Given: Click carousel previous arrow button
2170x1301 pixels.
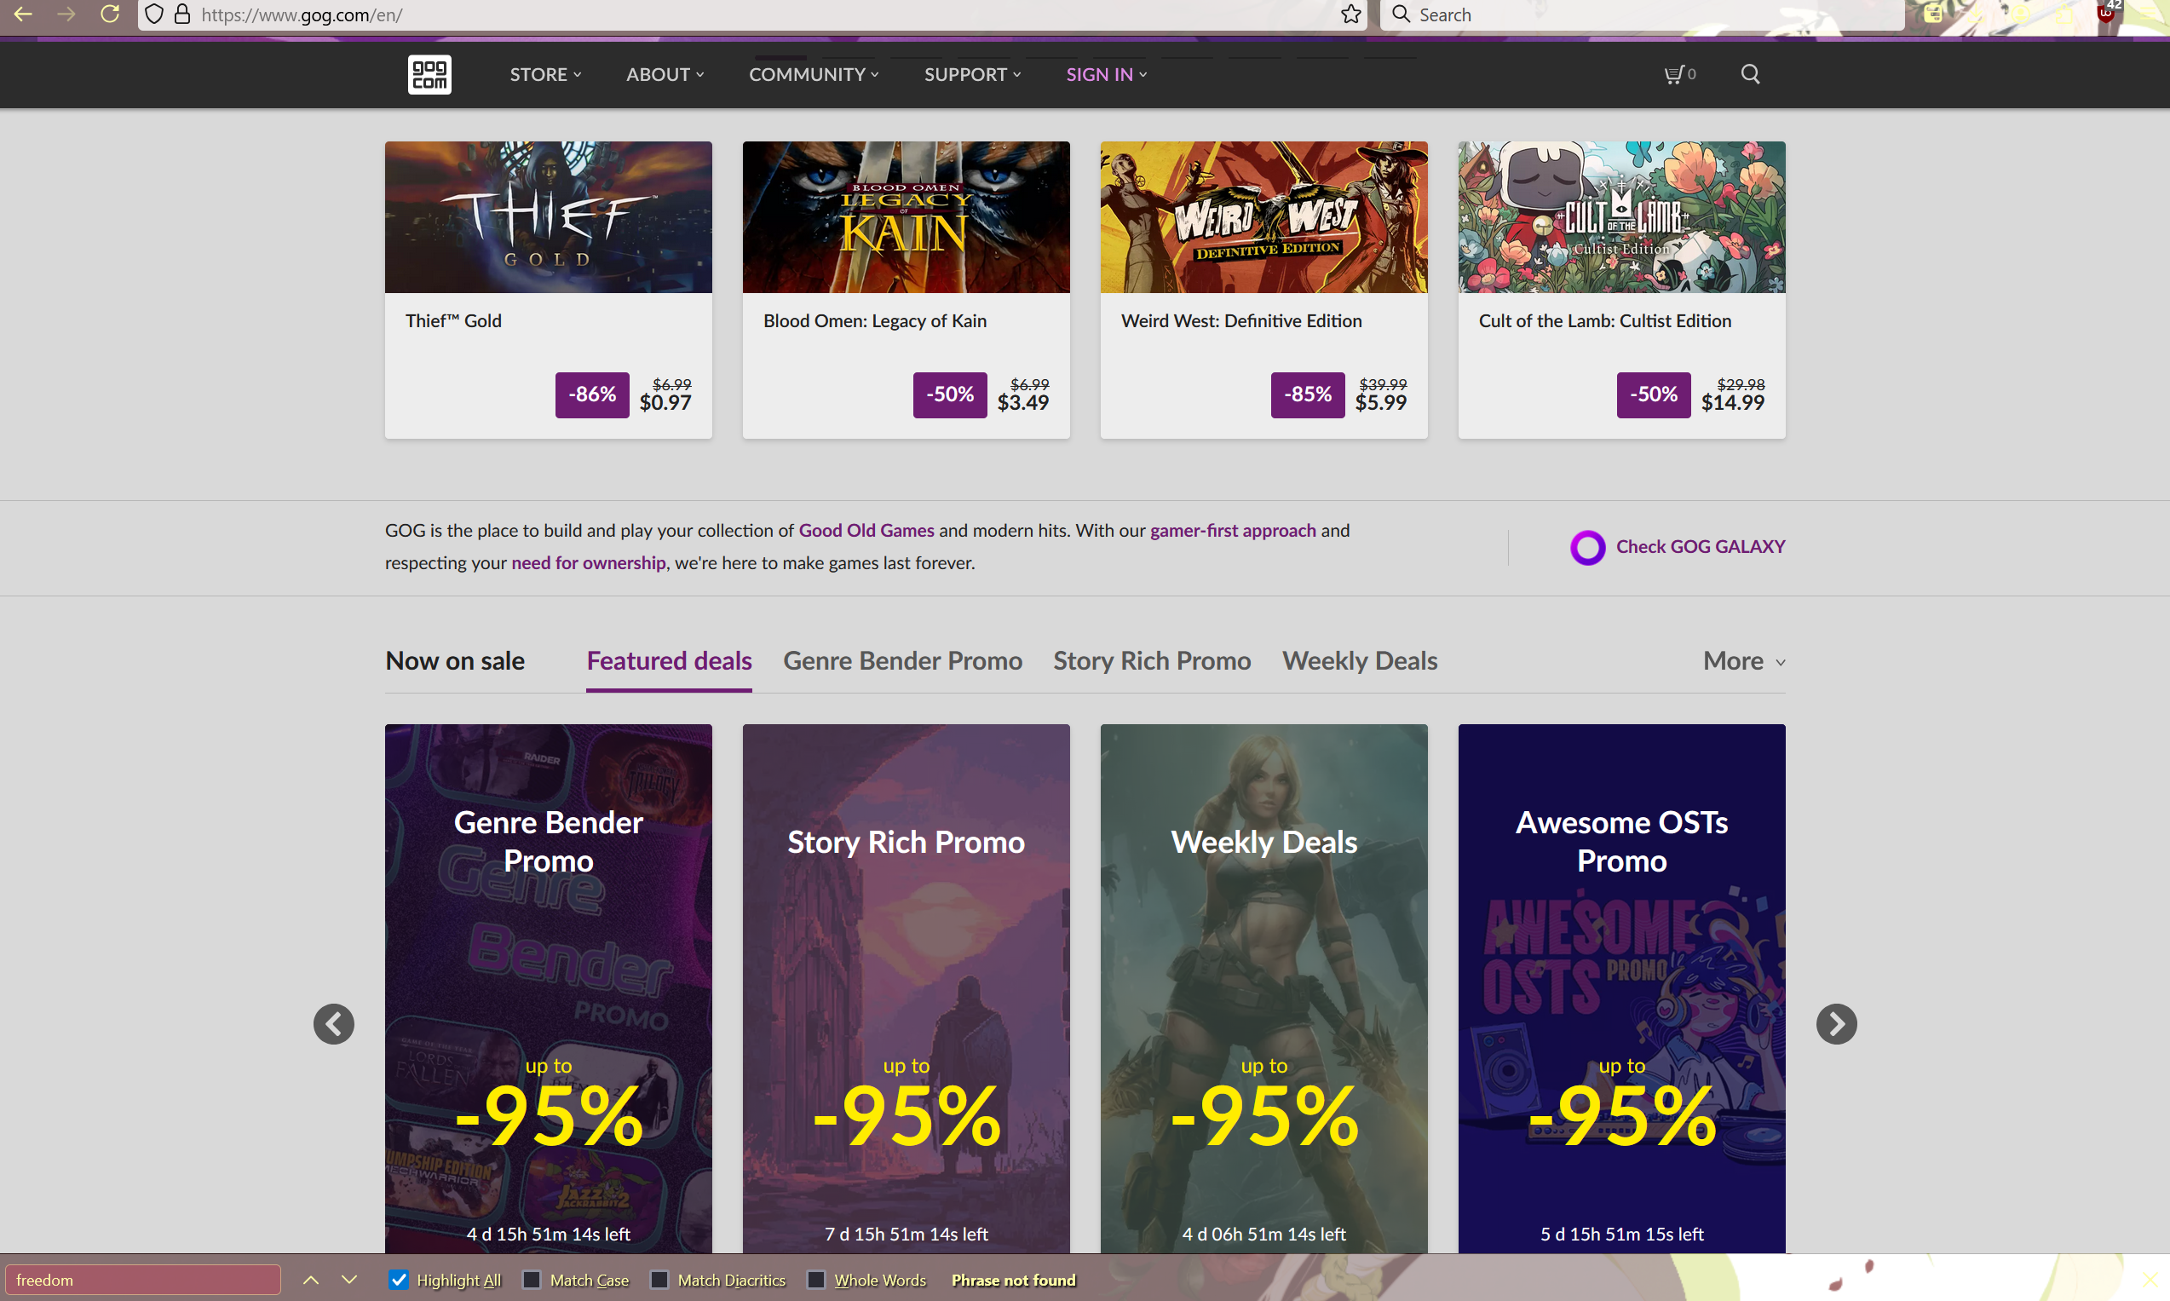Looking at the screenshot, I should pyautogui.click(x=334, y=1024).
